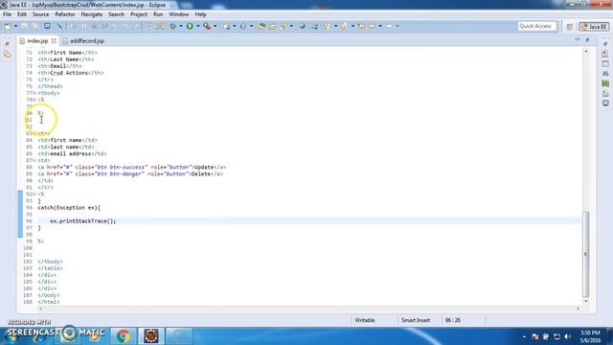Click the Restore icon in left sidebar
Screen dimensions: 613x345
(x=8, y=44)
